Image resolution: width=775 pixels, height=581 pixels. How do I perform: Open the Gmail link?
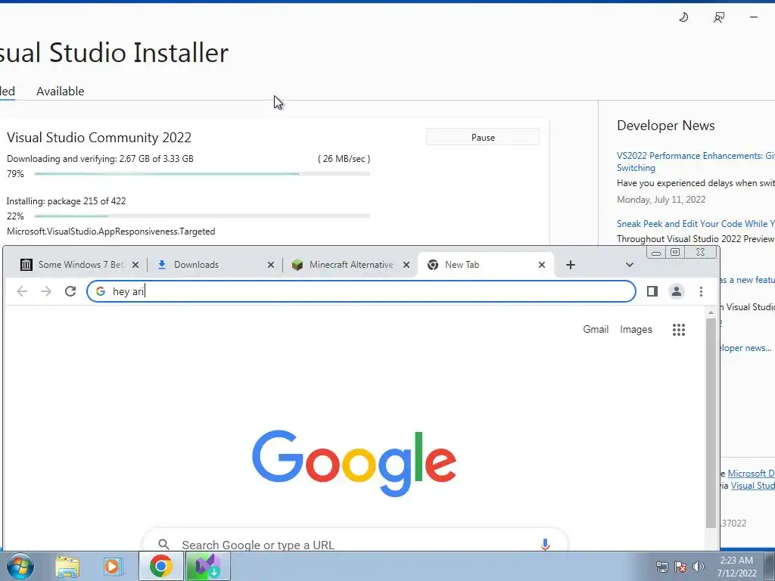click(596, 330)
